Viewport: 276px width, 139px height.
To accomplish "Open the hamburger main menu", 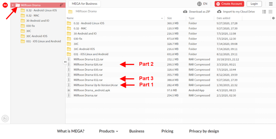I will 271,4.
